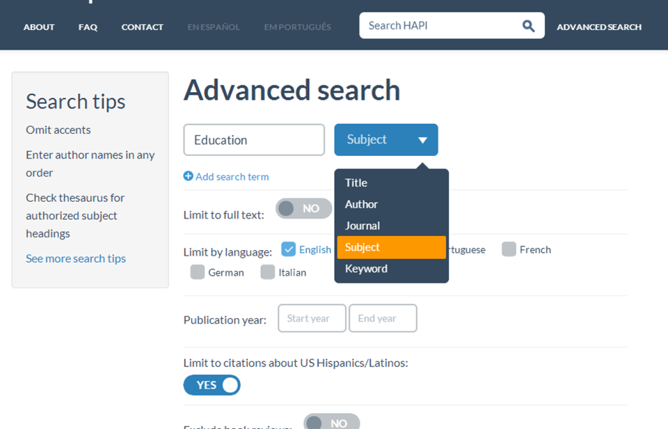668x429 pixels.
Task: Check the French language checkbox
Action: [509, 249]
